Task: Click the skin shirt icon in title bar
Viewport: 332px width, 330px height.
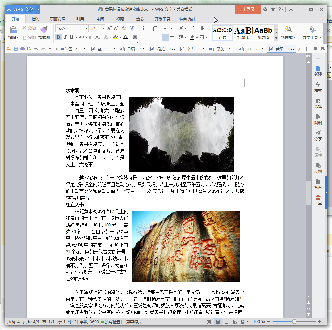Action: pyautogui.click(x=273, y=9)
